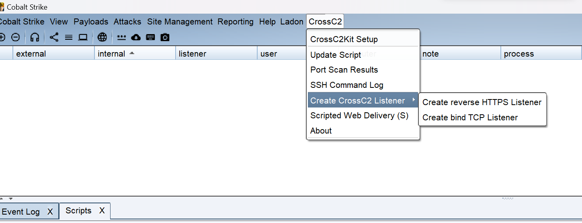This screenshot has width=582, height=223.
Task: Click the credentials asterisk icon
Action: point(121,37)
